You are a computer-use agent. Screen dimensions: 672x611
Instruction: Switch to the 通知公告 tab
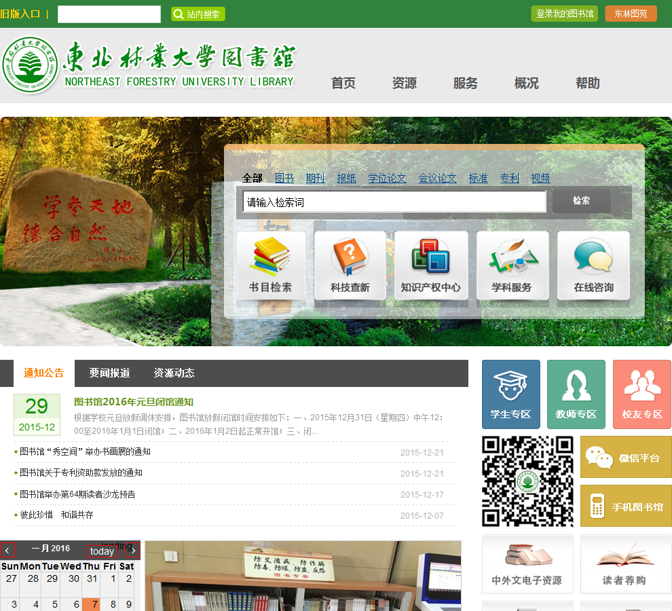43,373
